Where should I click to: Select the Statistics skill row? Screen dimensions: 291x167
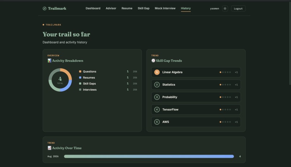[x=196, y=85]
